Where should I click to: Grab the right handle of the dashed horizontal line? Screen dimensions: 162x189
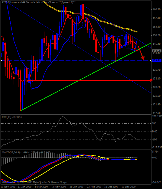tap(151, 60)
